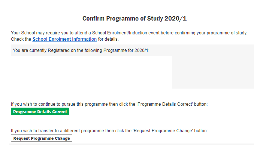254x145 pixels.
Task: Click the grey strip below Request Programme Change
Action: click(132, 144)
